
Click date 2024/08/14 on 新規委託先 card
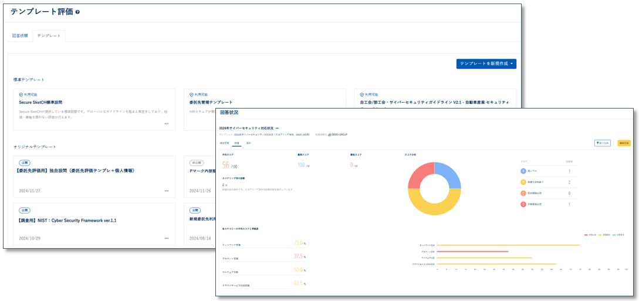tap(200, 238)
